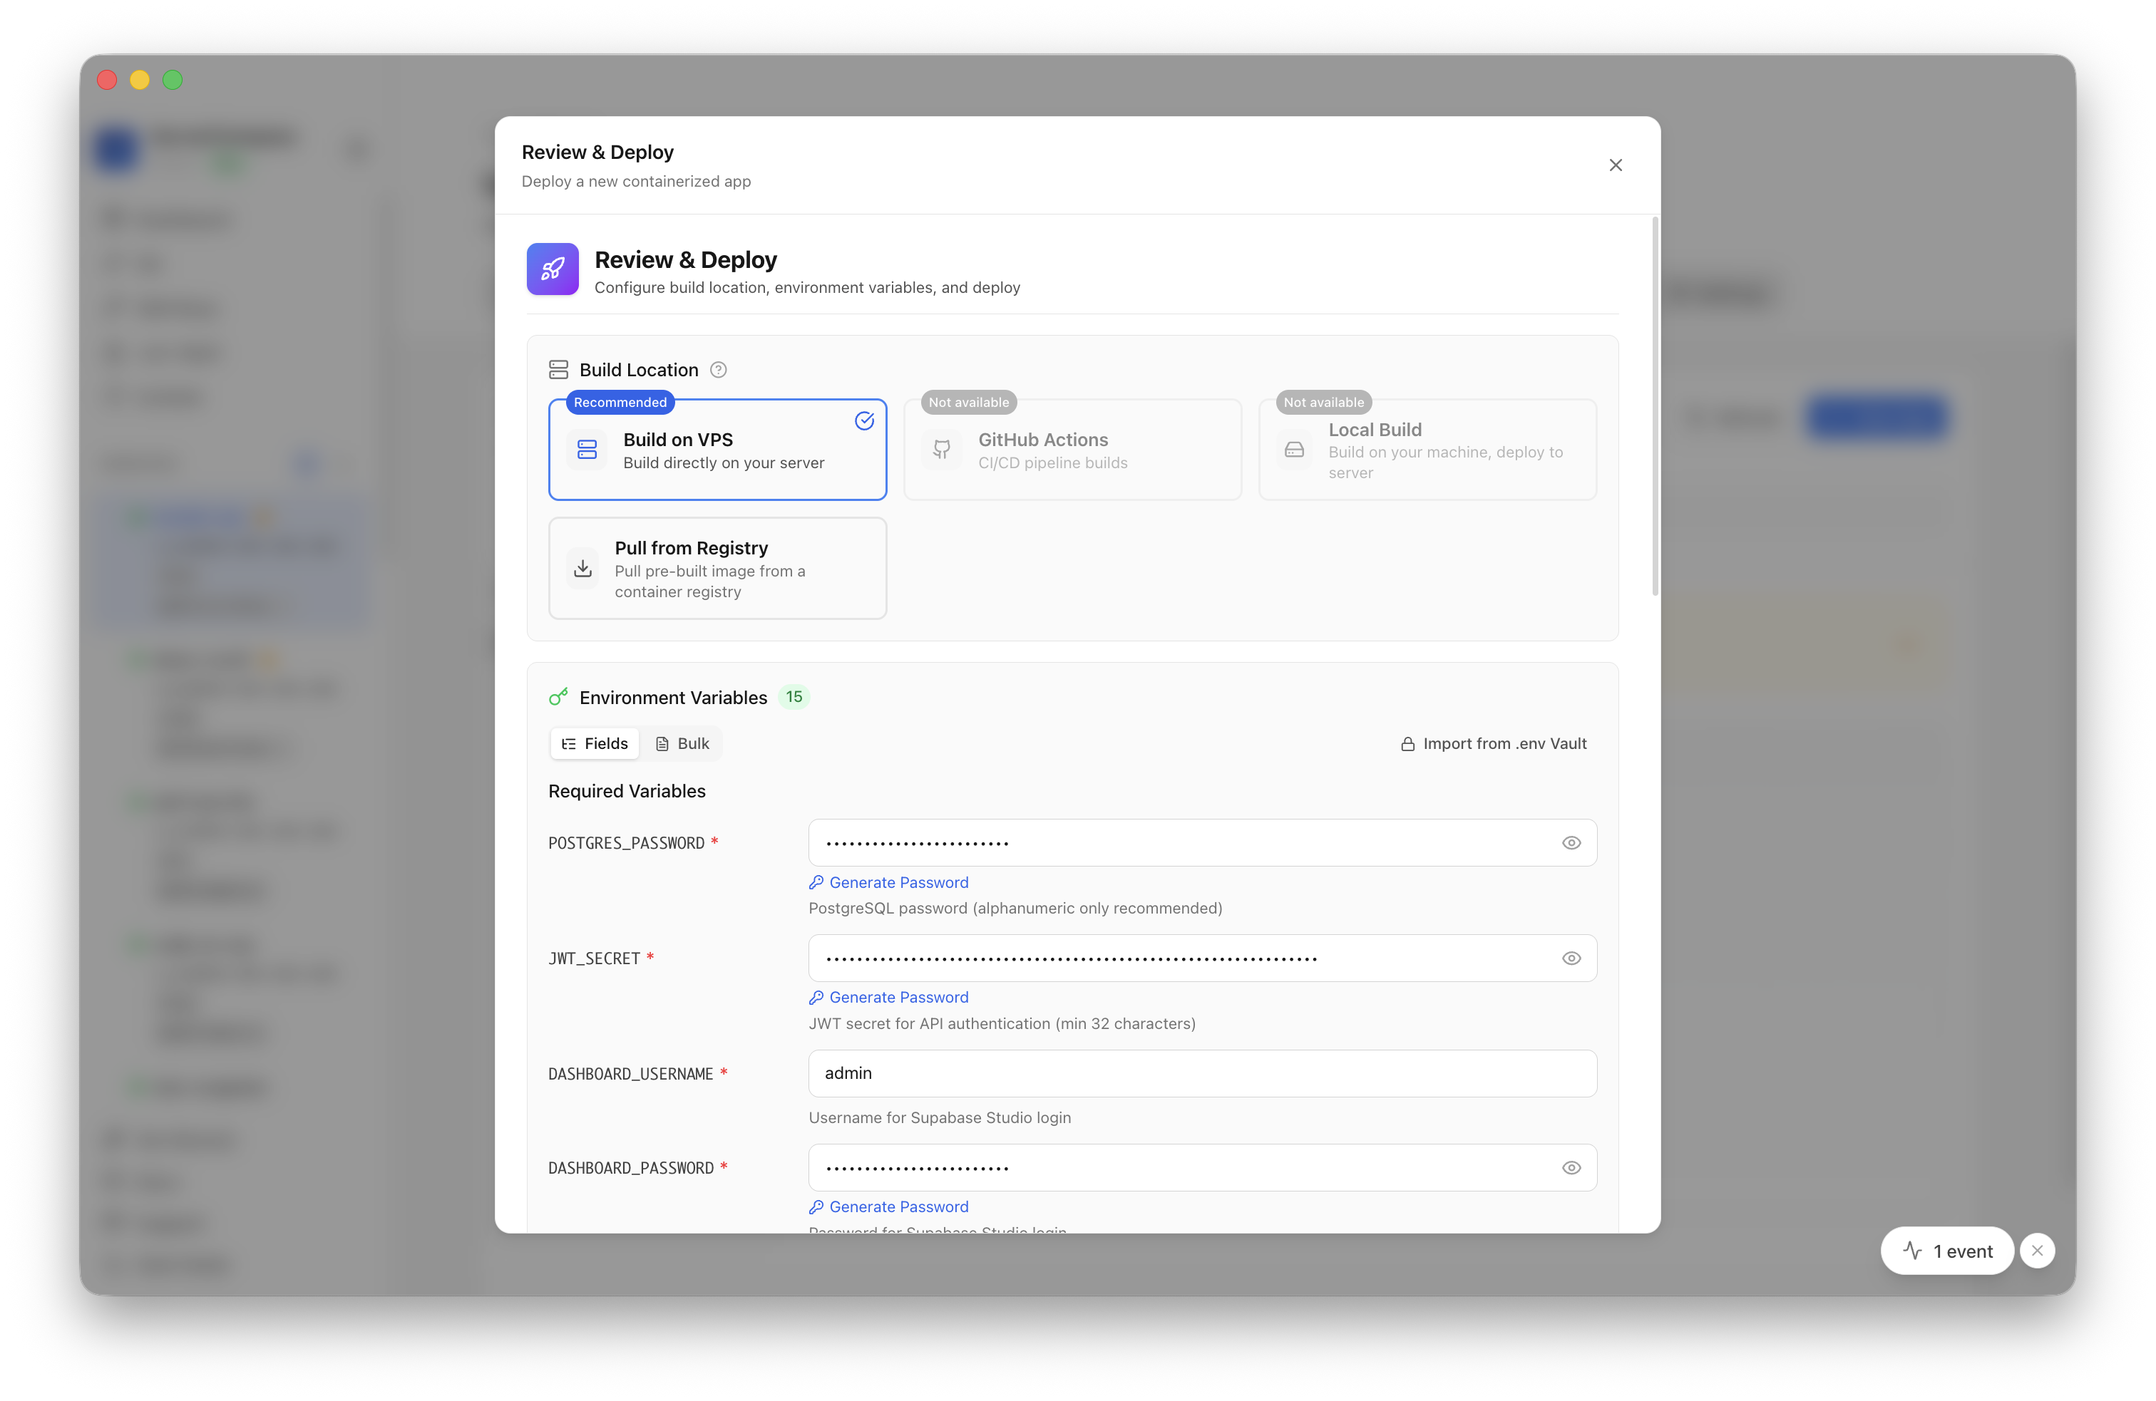This screenshot has height=1401, width=2156.
Task: Close the Review & Deploy dialog
Action: click(1615, 165)
